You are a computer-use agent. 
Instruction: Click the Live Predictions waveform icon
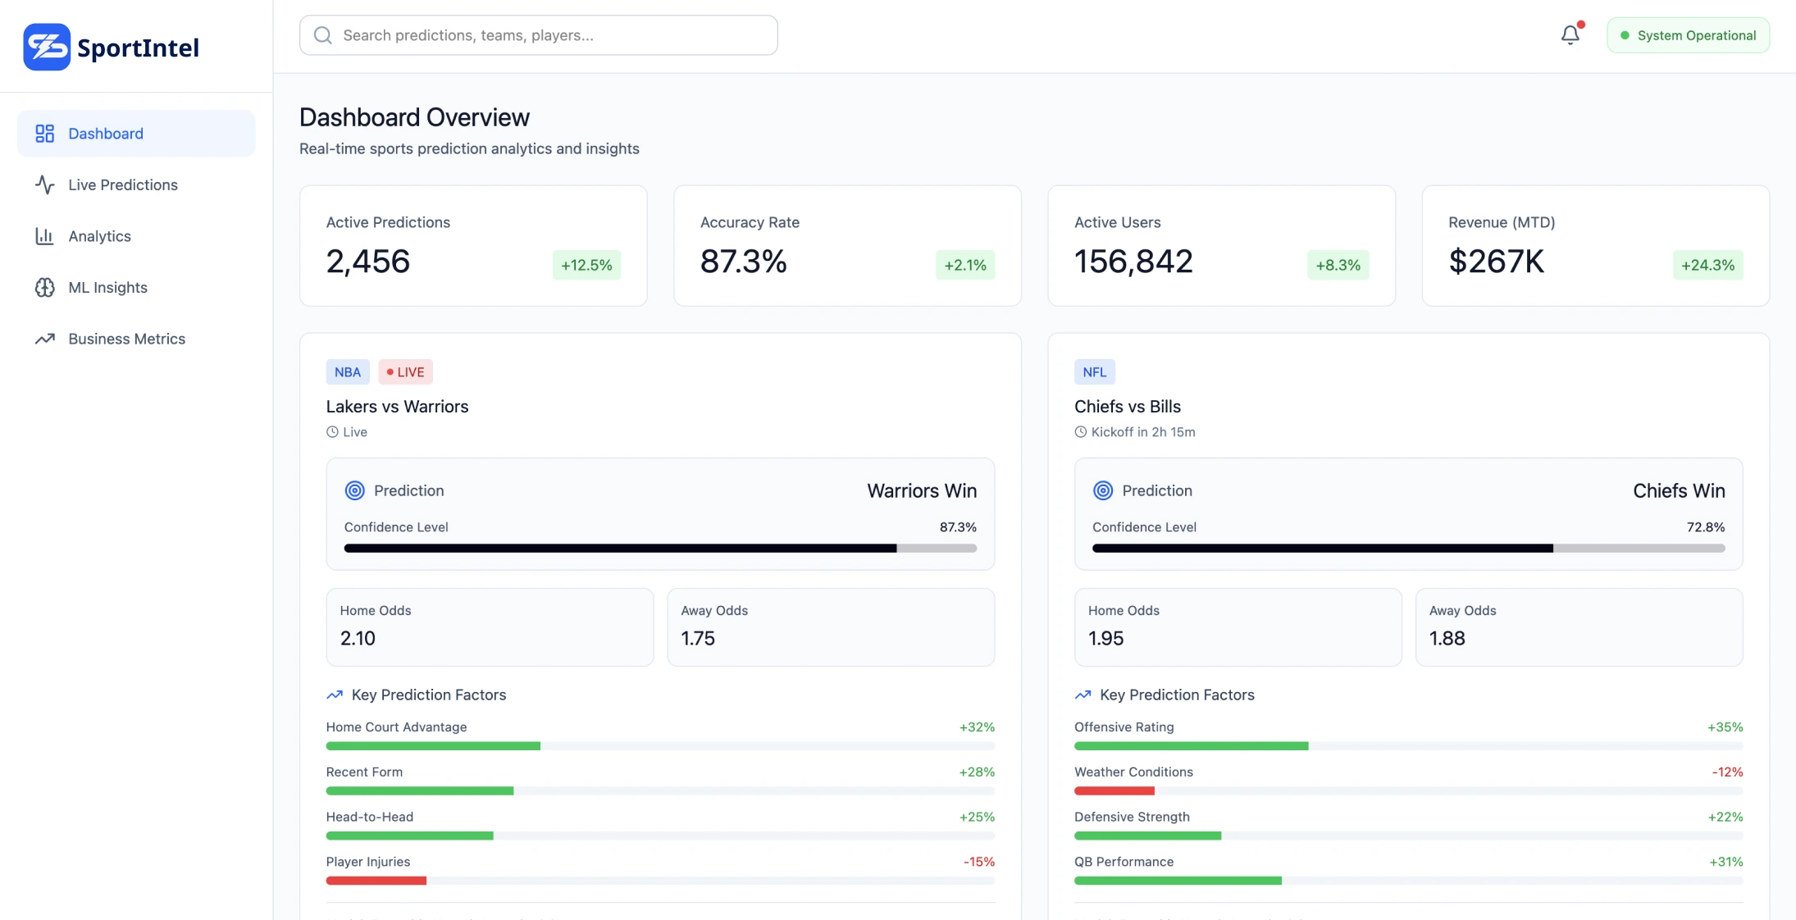(x=44, y=184)
